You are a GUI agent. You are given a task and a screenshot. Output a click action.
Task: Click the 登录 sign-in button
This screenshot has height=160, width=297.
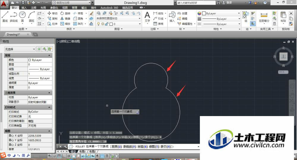227,2
